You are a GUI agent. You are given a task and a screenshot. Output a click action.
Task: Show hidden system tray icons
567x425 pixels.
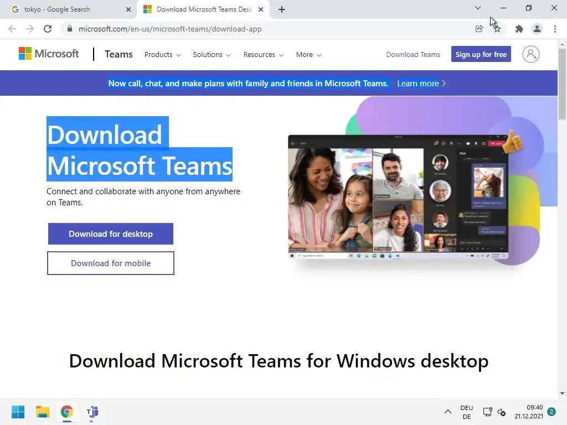(447, 412)
